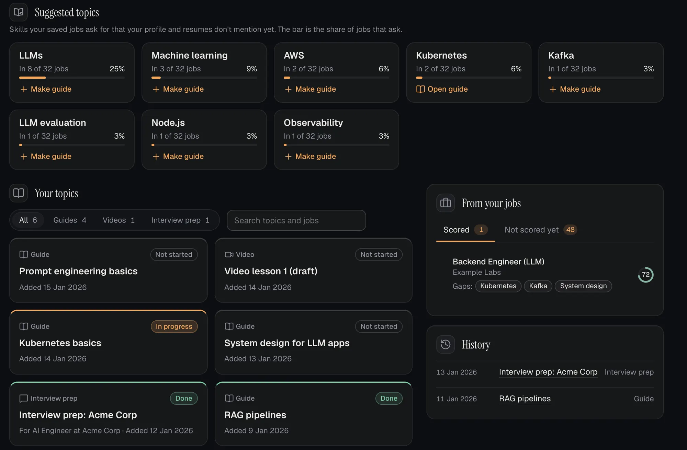Image resolution: width=687 pixels, height=450 pixels.
Task: Click the Machine learning 9% progress bar
Action: tap(204, 78)
